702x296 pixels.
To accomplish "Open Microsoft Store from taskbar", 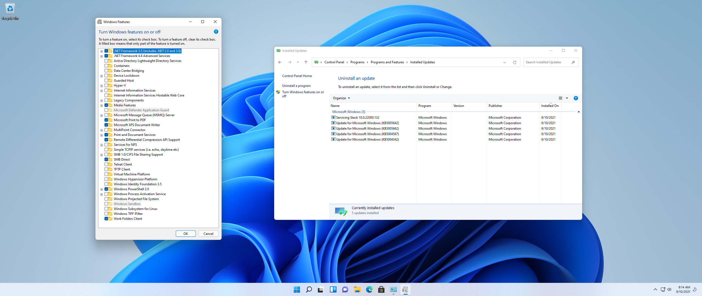I will 381,289.
